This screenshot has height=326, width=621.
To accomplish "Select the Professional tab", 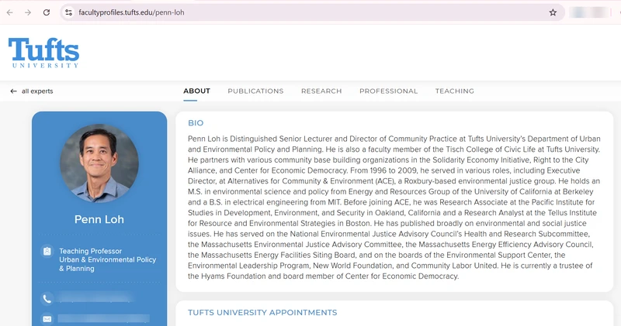I will pos(389,91).
